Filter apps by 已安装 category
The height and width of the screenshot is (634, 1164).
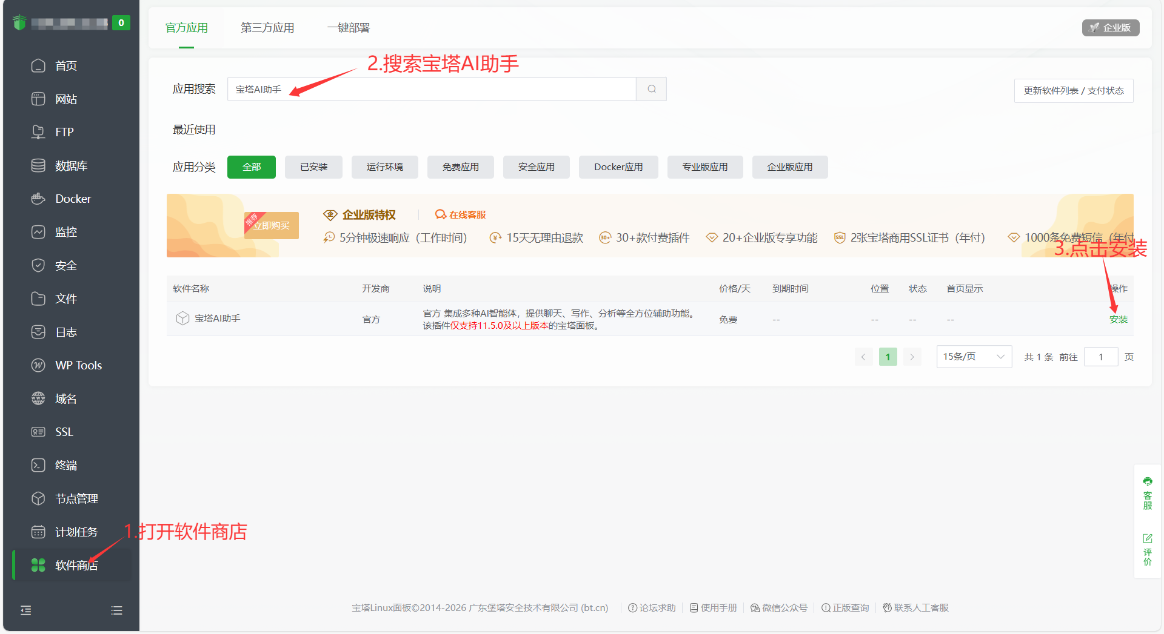pos(313,167)
